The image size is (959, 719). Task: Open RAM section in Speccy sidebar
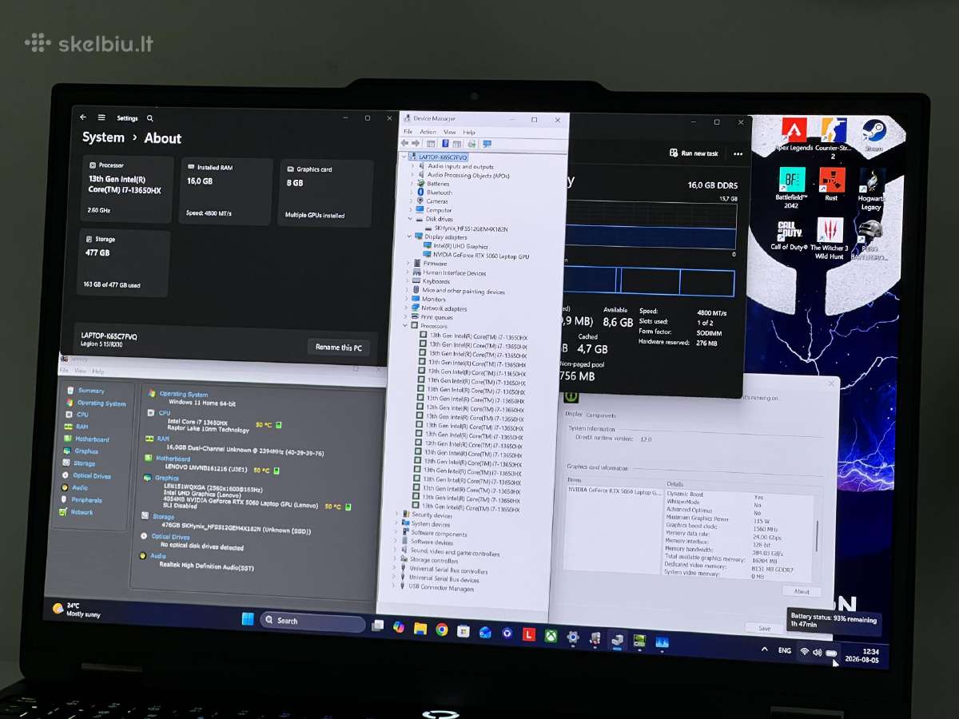[77, 427]
